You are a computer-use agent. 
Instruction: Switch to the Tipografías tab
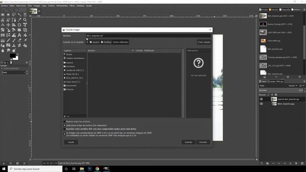285,10
